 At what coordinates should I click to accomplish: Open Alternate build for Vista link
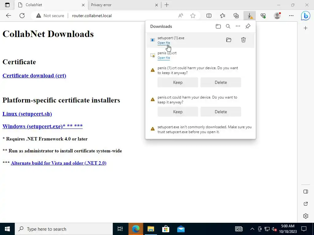(x=59, y=163)
